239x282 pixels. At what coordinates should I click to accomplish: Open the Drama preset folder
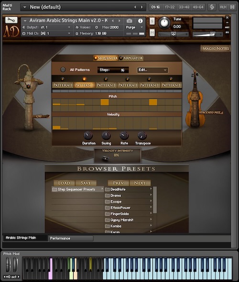tap(129, 196)
